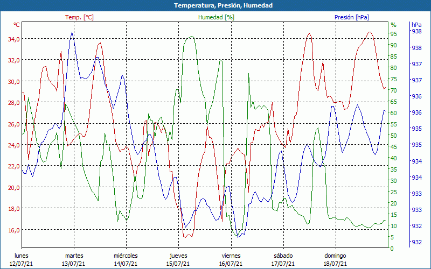Select the '90' humidity axis value
Viewport: 431px width, 269px height.
pyautogui.click(x=394, y=45)
